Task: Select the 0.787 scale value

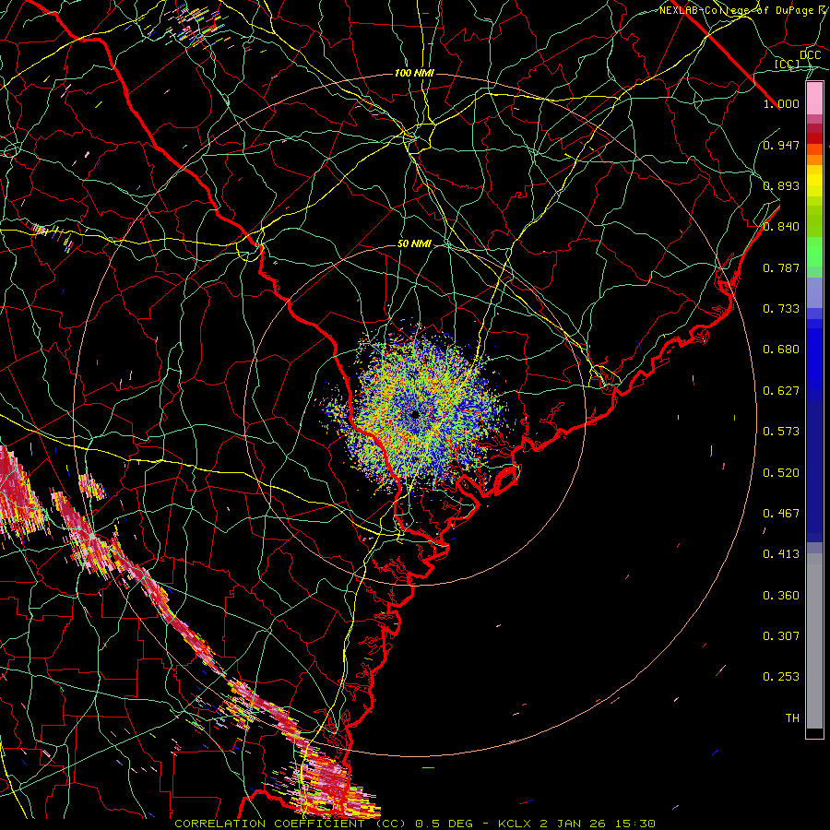Action: [781, 267]
